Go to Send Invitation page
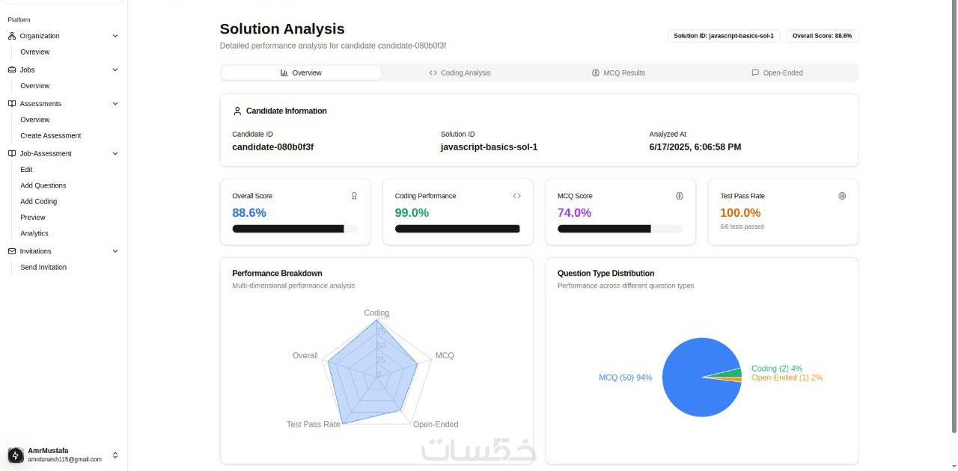Screen dimensions: 958x471 click(x=43, y=267)
